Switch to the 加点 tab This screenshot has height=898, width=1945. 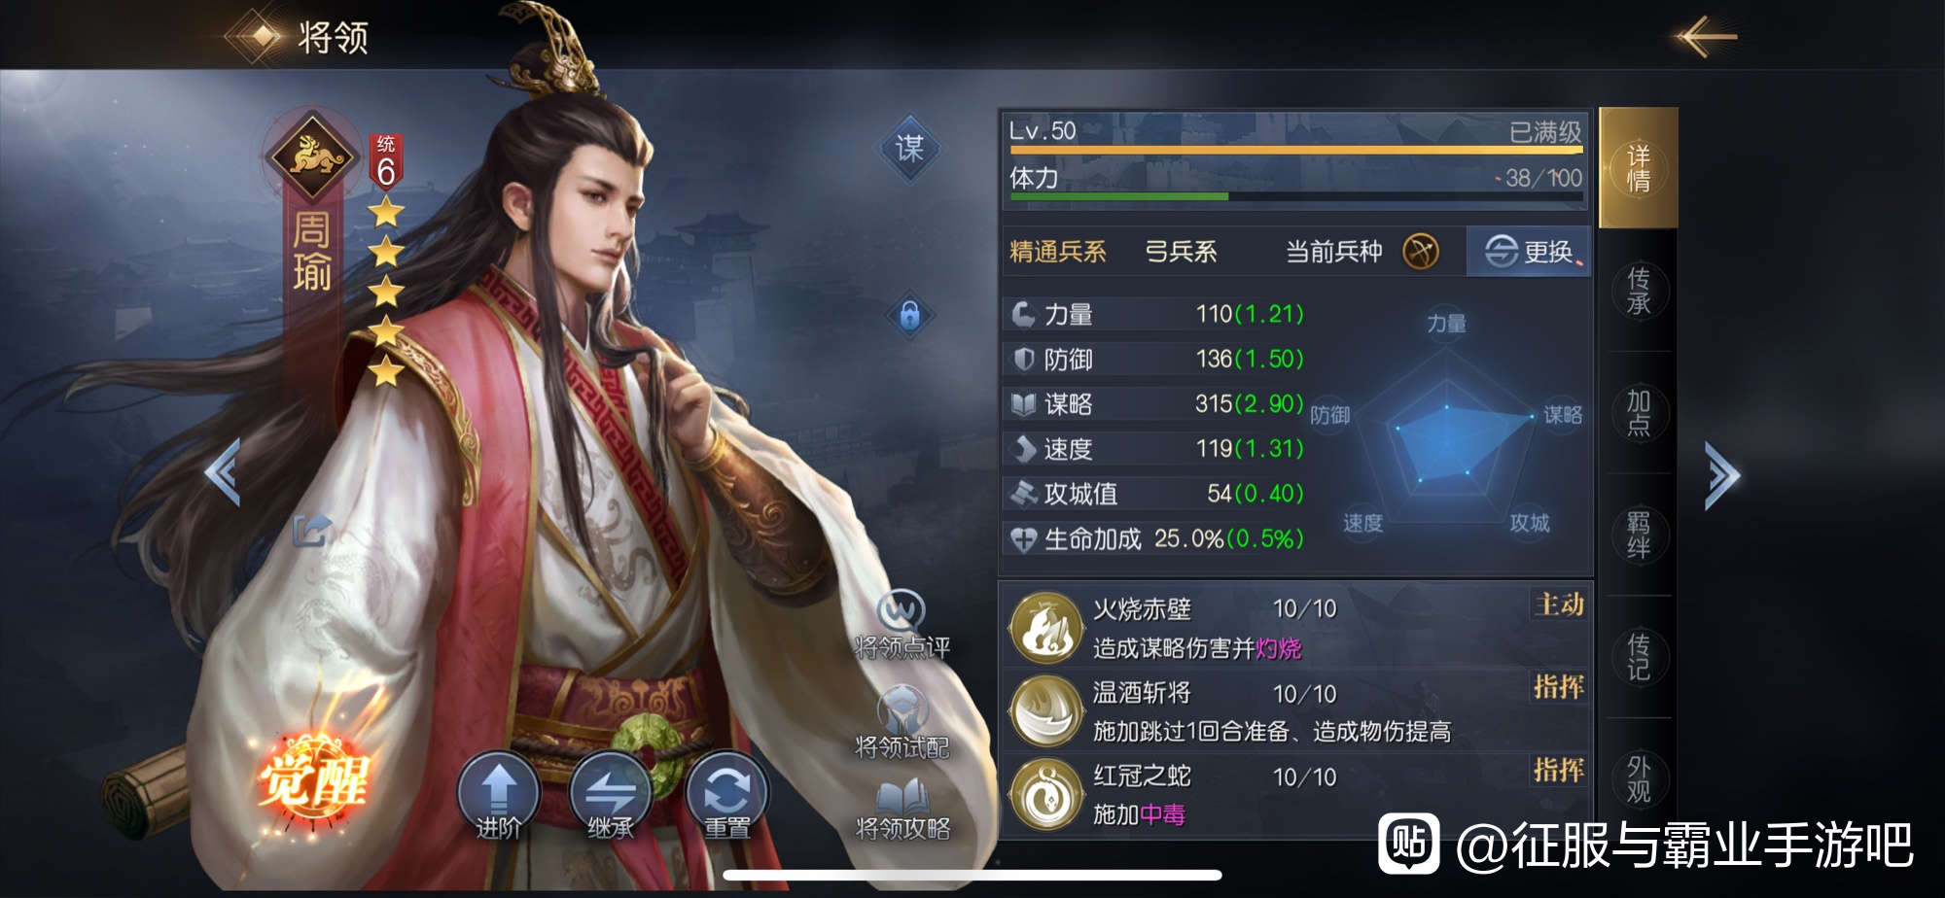[1639, 413]
